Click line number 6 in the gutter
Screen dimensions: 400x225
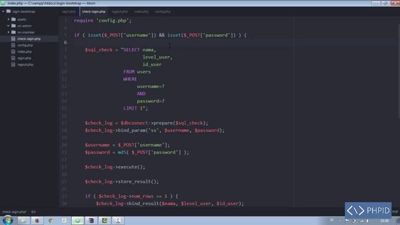tap(66, 42)
